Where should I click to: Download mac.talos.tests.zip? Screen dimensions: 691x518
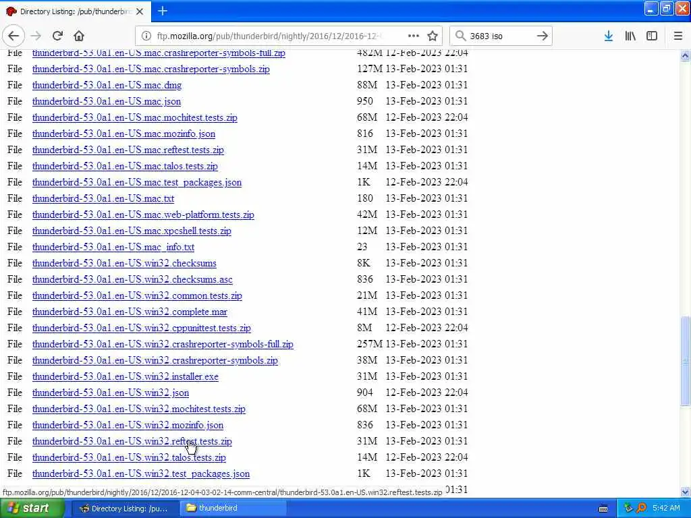(x=125, y=166)
